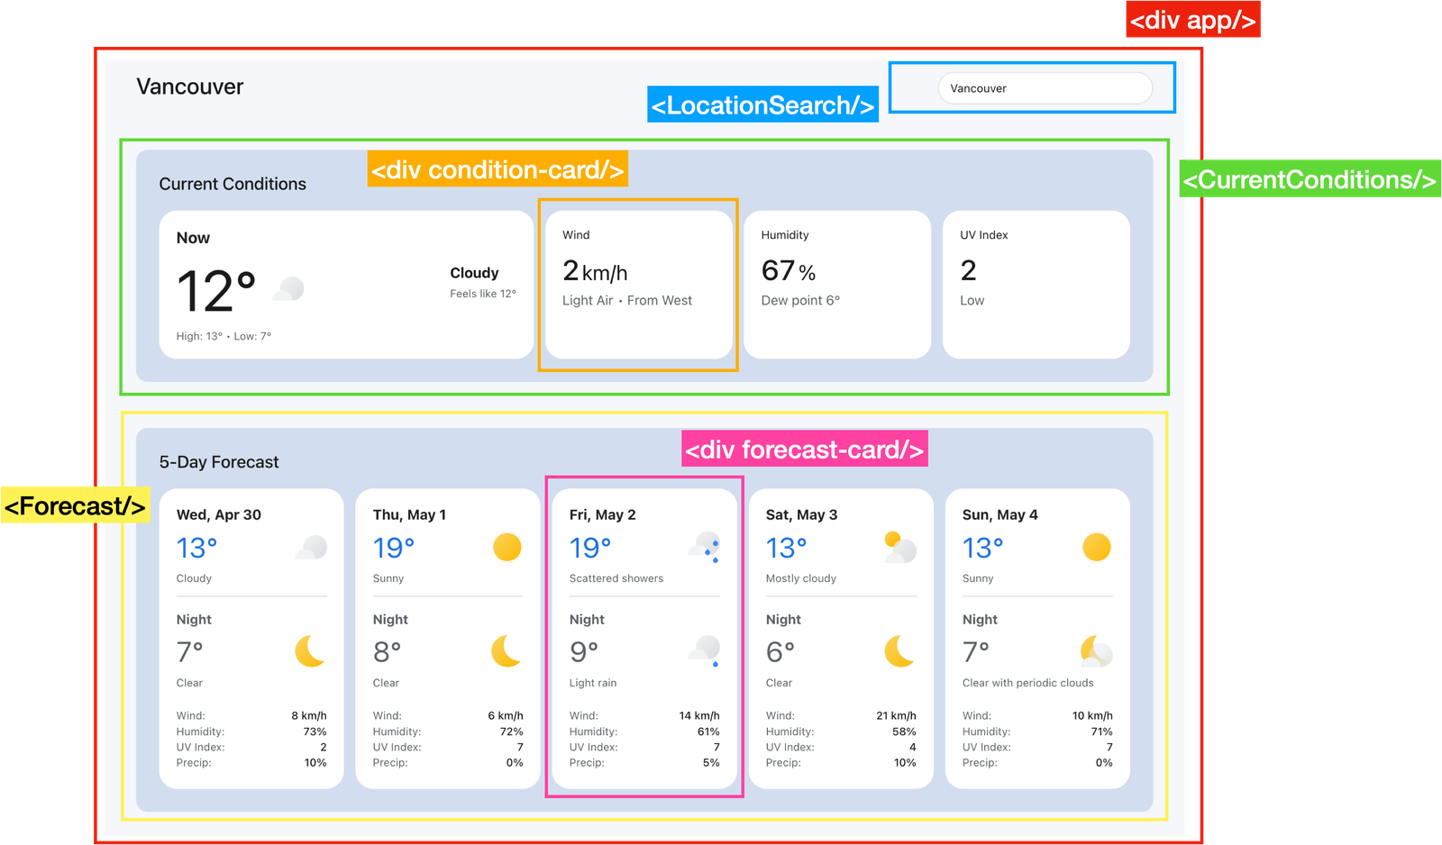Screen dimensions: 1442x845
Task: Select the Night label on Sat, May 3
Action: coord(783,619)
